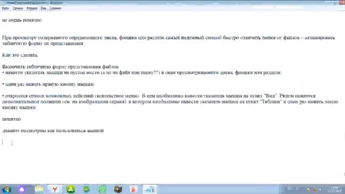Open the Правка menu

coord(18,8)
